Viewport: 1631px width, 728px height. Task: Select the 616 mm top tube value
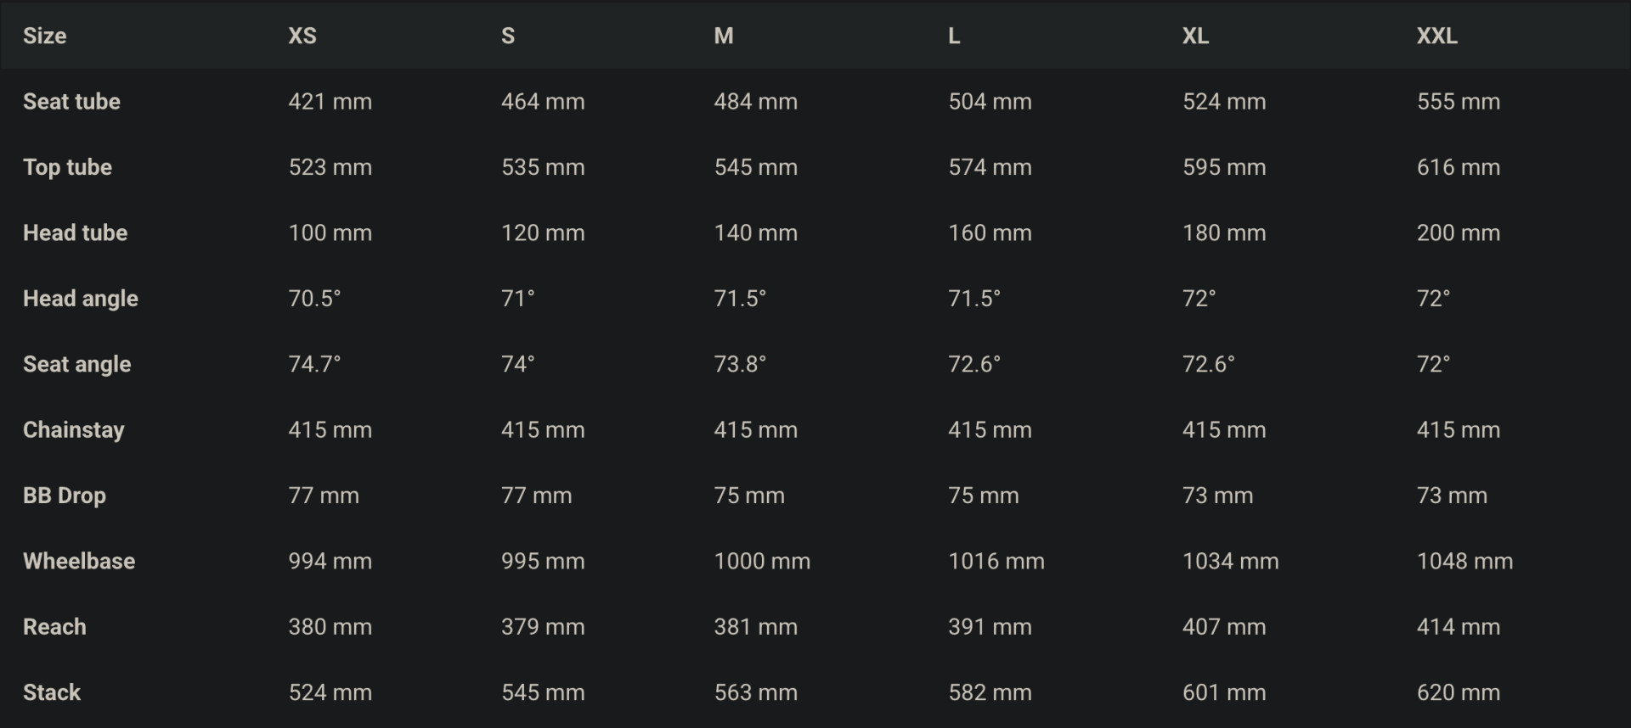click(x=1458, y=167)
